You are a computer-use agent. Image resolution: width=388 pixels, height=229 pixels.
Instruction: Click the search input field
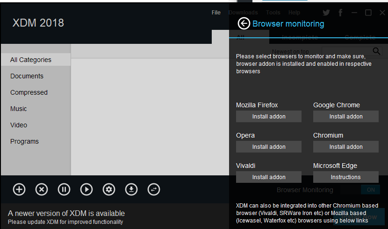coord(347,51)
